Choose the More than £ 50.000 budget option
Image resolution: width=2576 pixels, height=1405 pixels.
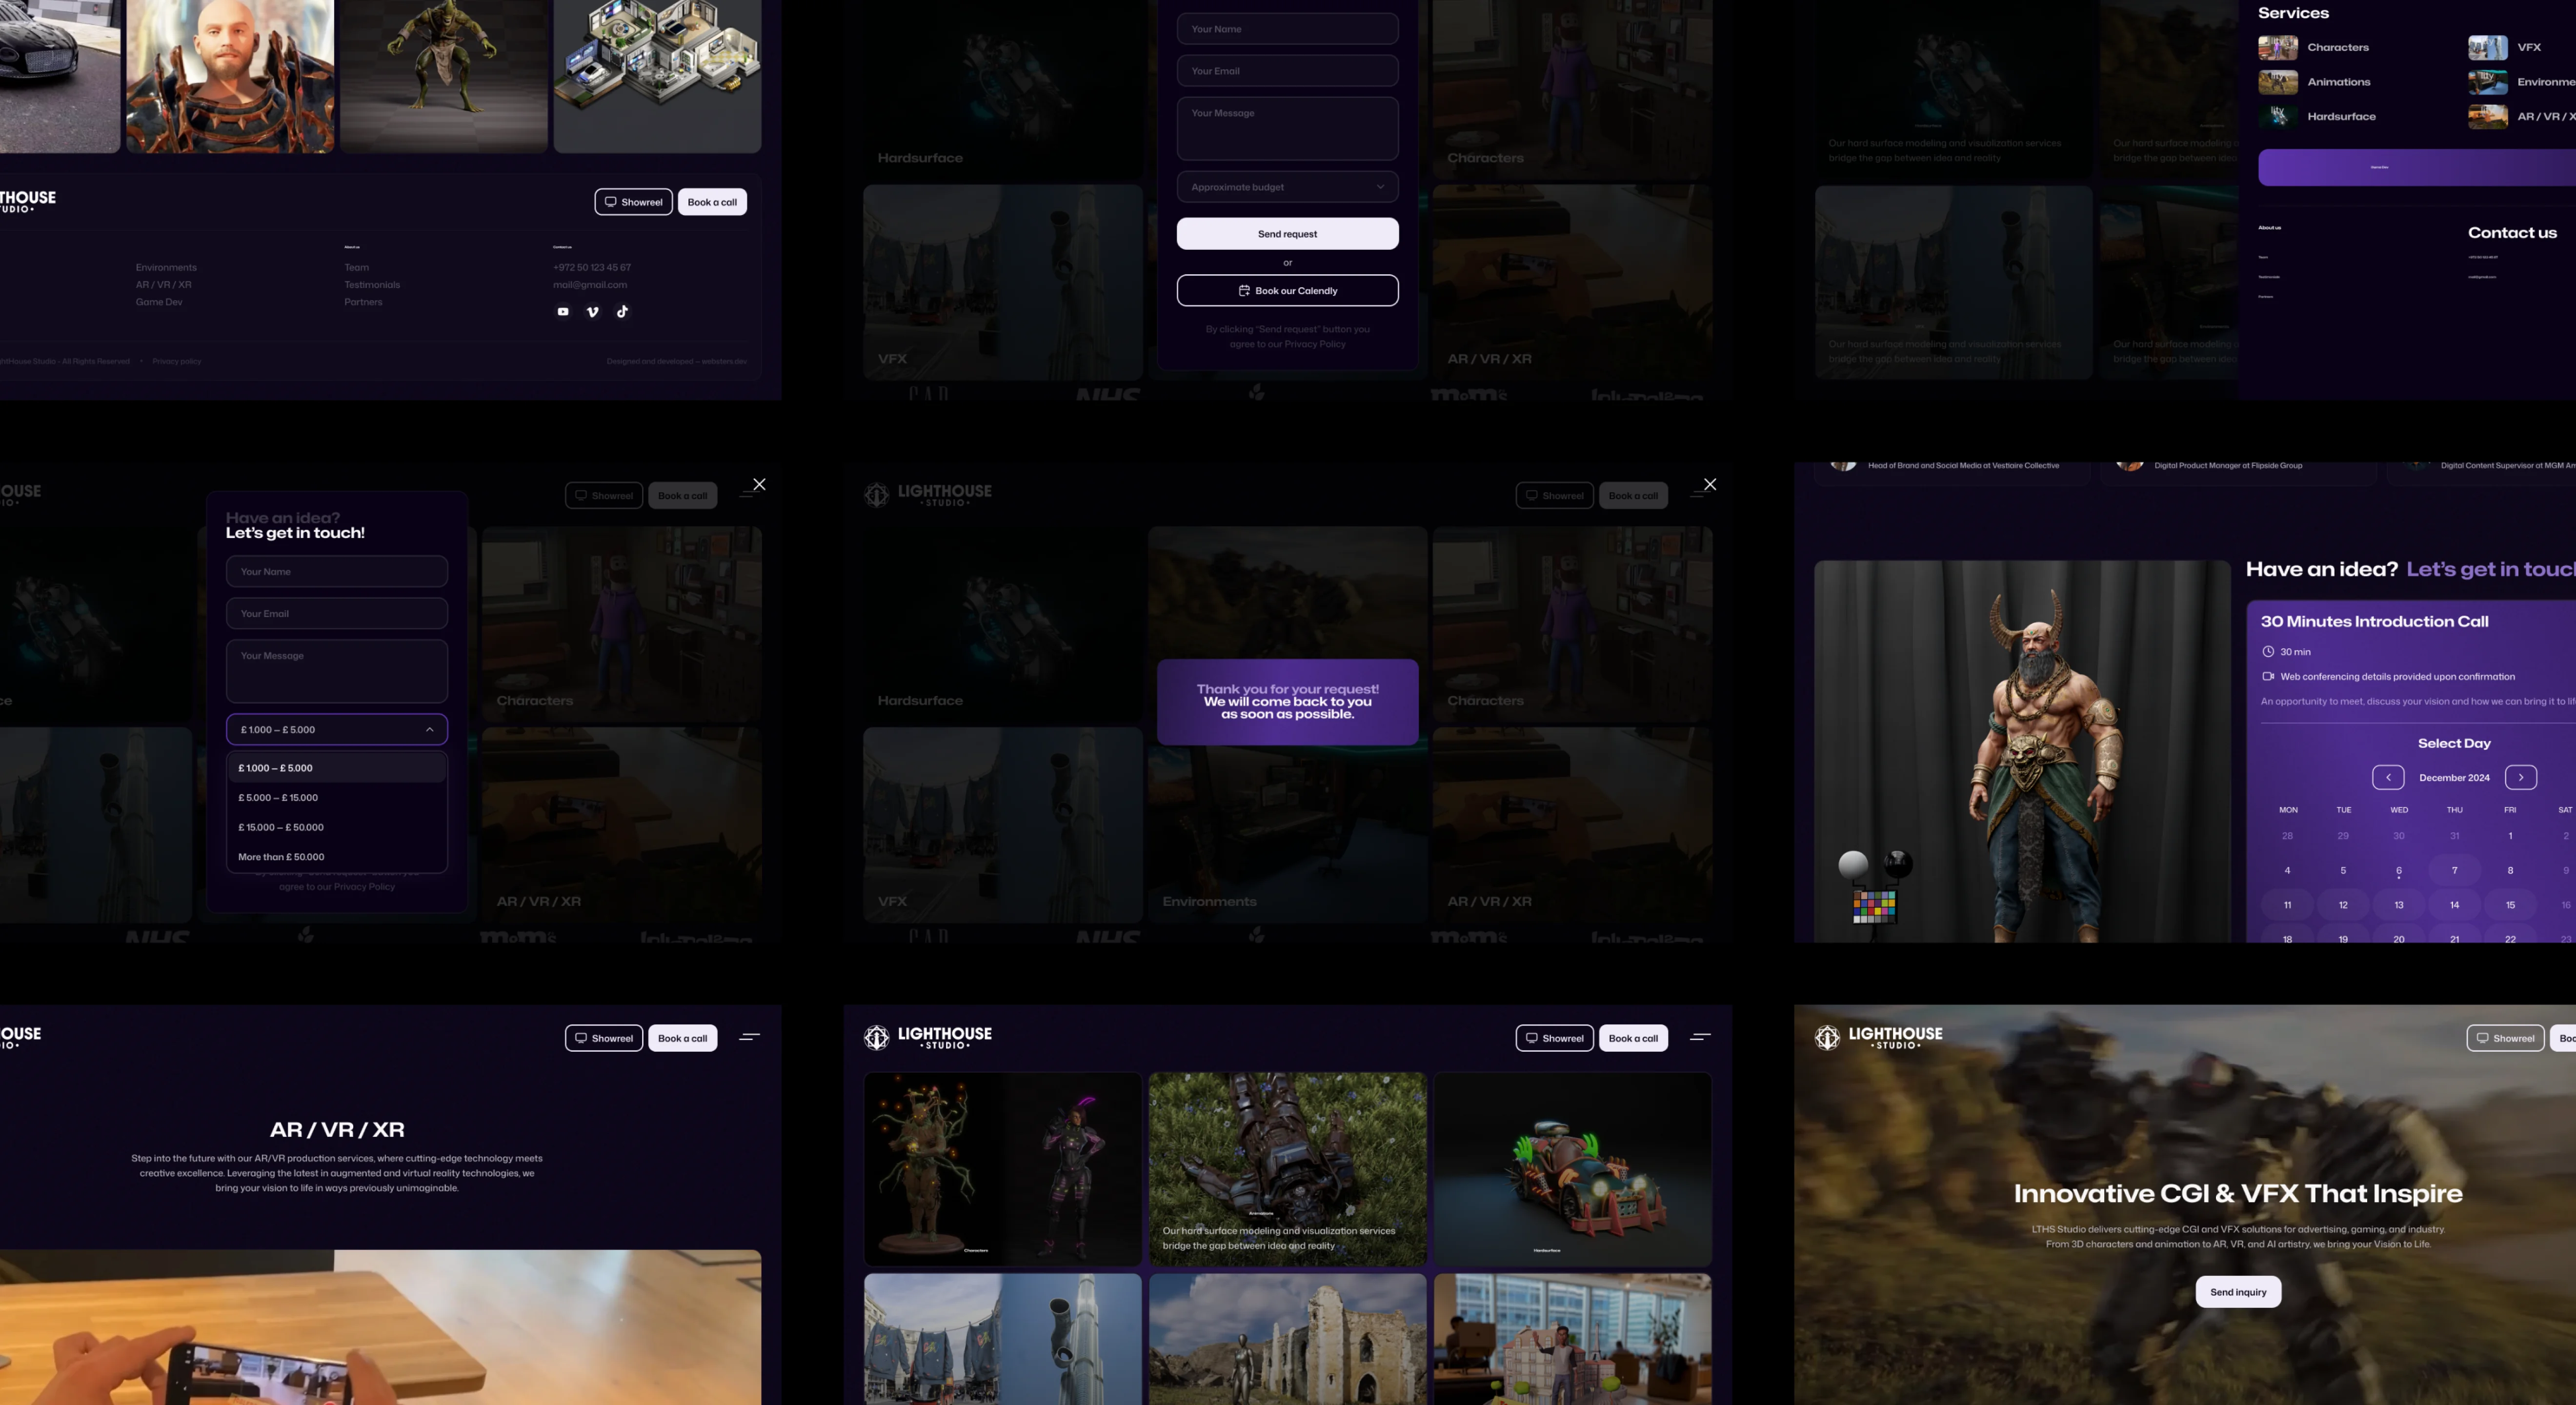click(337, 857)
